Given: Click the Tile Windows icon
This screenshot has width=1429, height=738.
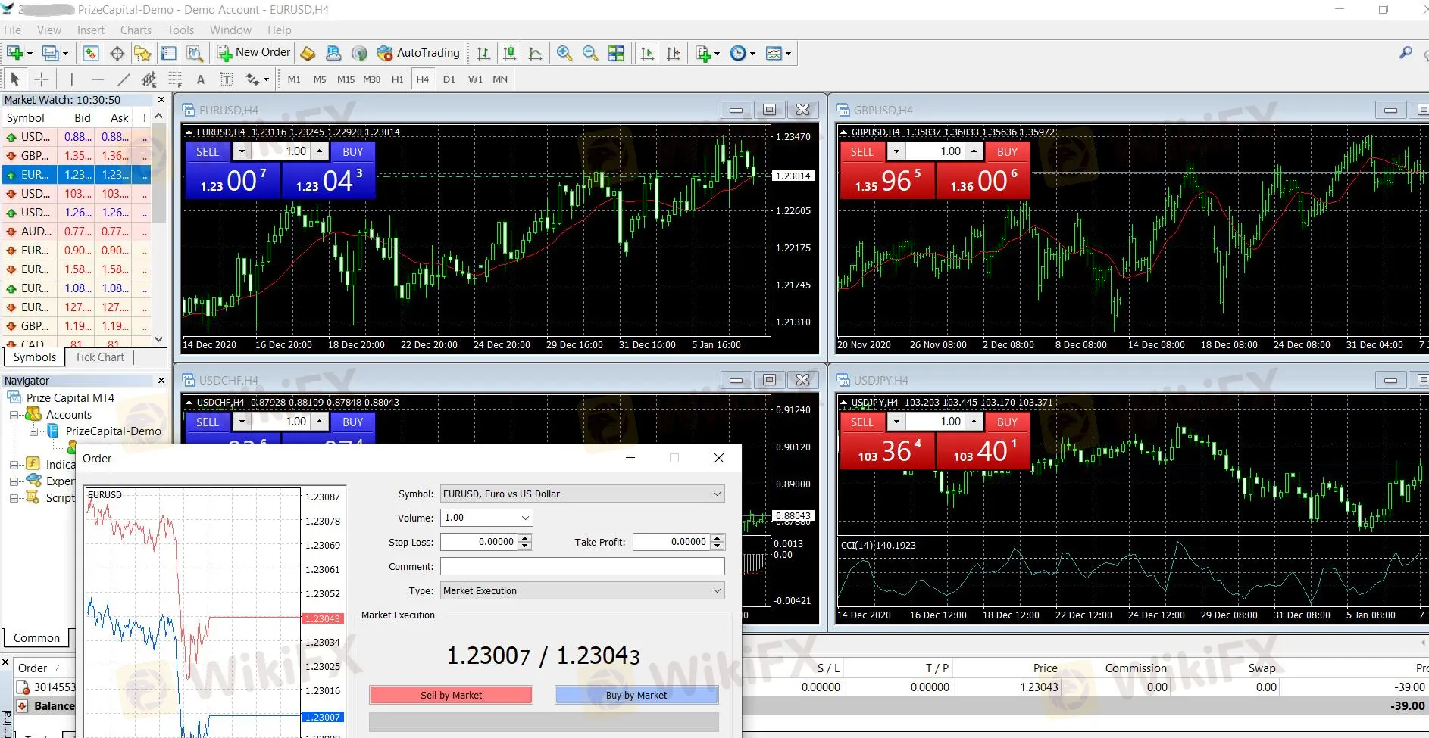Looking at the screenshot, I should 617,52.
